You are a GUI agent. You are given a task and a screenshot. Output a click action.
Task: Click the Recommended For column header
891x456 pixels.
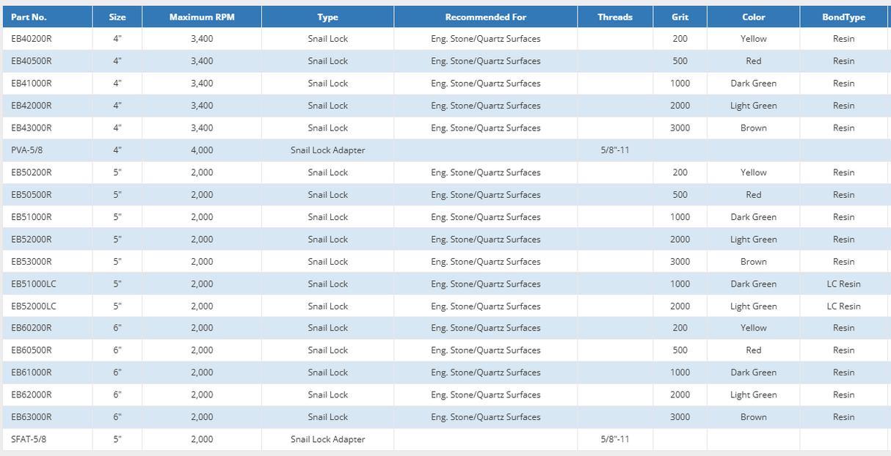click(485, 17)
